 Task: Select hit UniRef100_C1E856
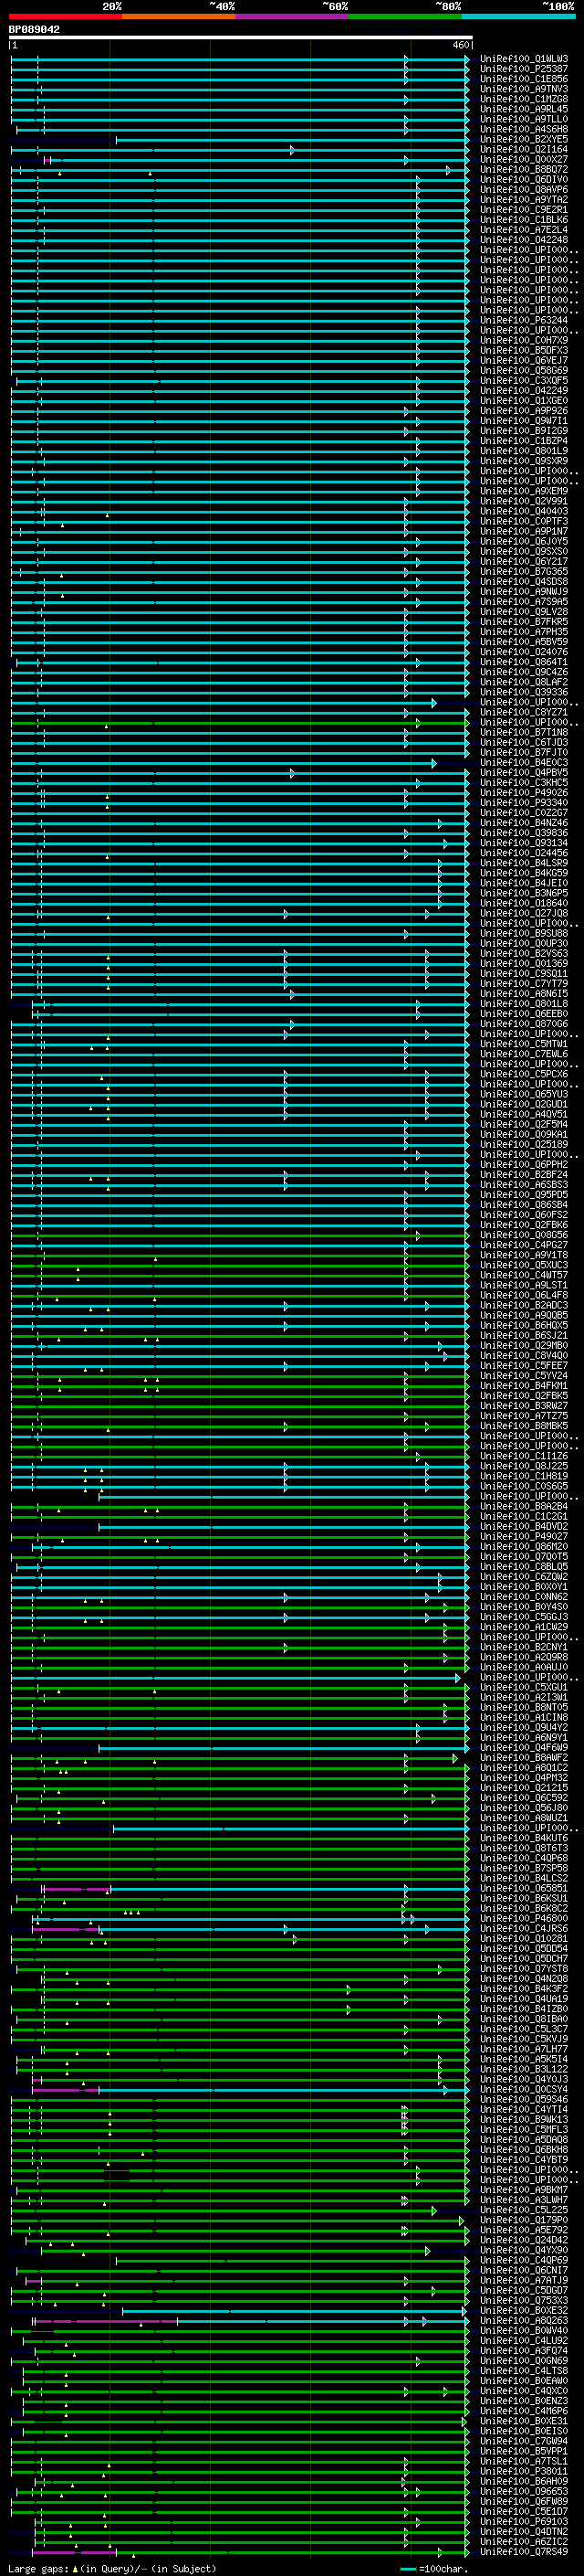coord(524,79)
